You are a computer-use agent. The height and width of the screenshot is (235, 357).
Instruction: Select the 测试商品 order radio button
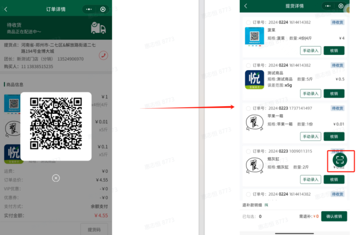248,66
